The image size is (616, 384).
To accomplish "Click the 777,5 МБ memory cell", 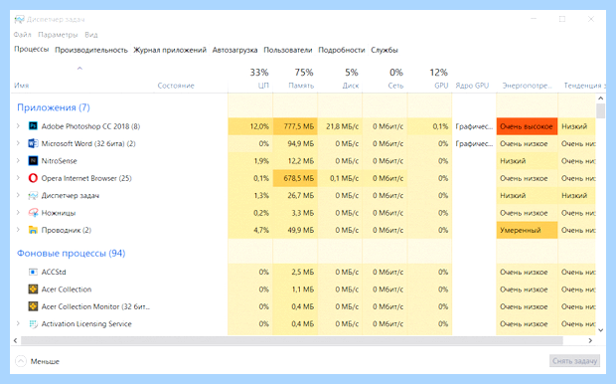I will click(295, 126).
